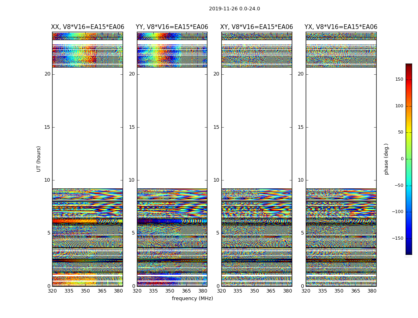
Task: Select the phase (deg.) colorbar label
Action: click(x=386, y=159)
